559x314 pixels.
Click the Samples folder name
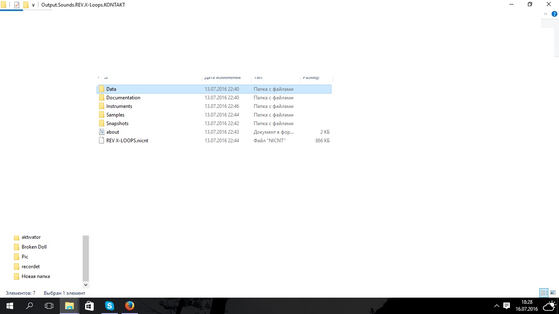[115, 114]
